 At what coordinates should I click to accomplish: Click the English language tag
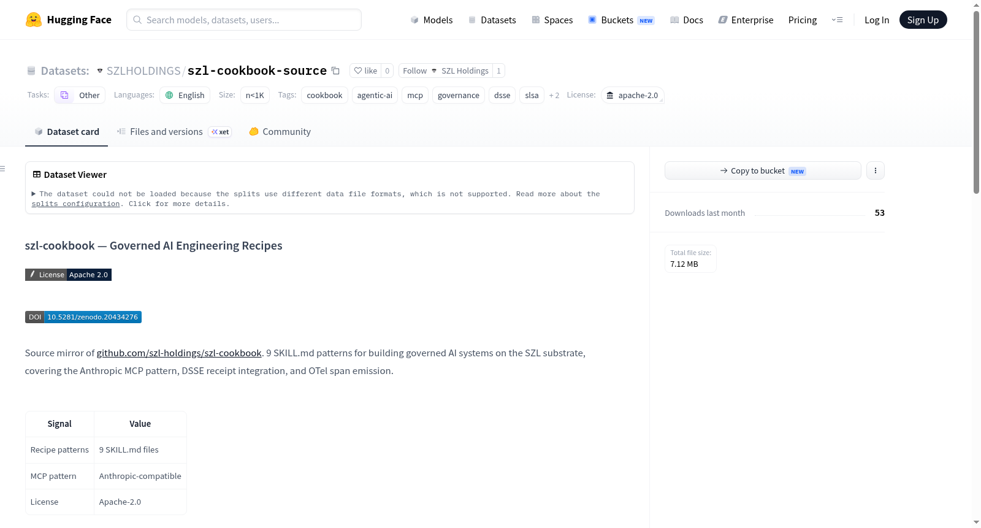[x=185, y=95]
